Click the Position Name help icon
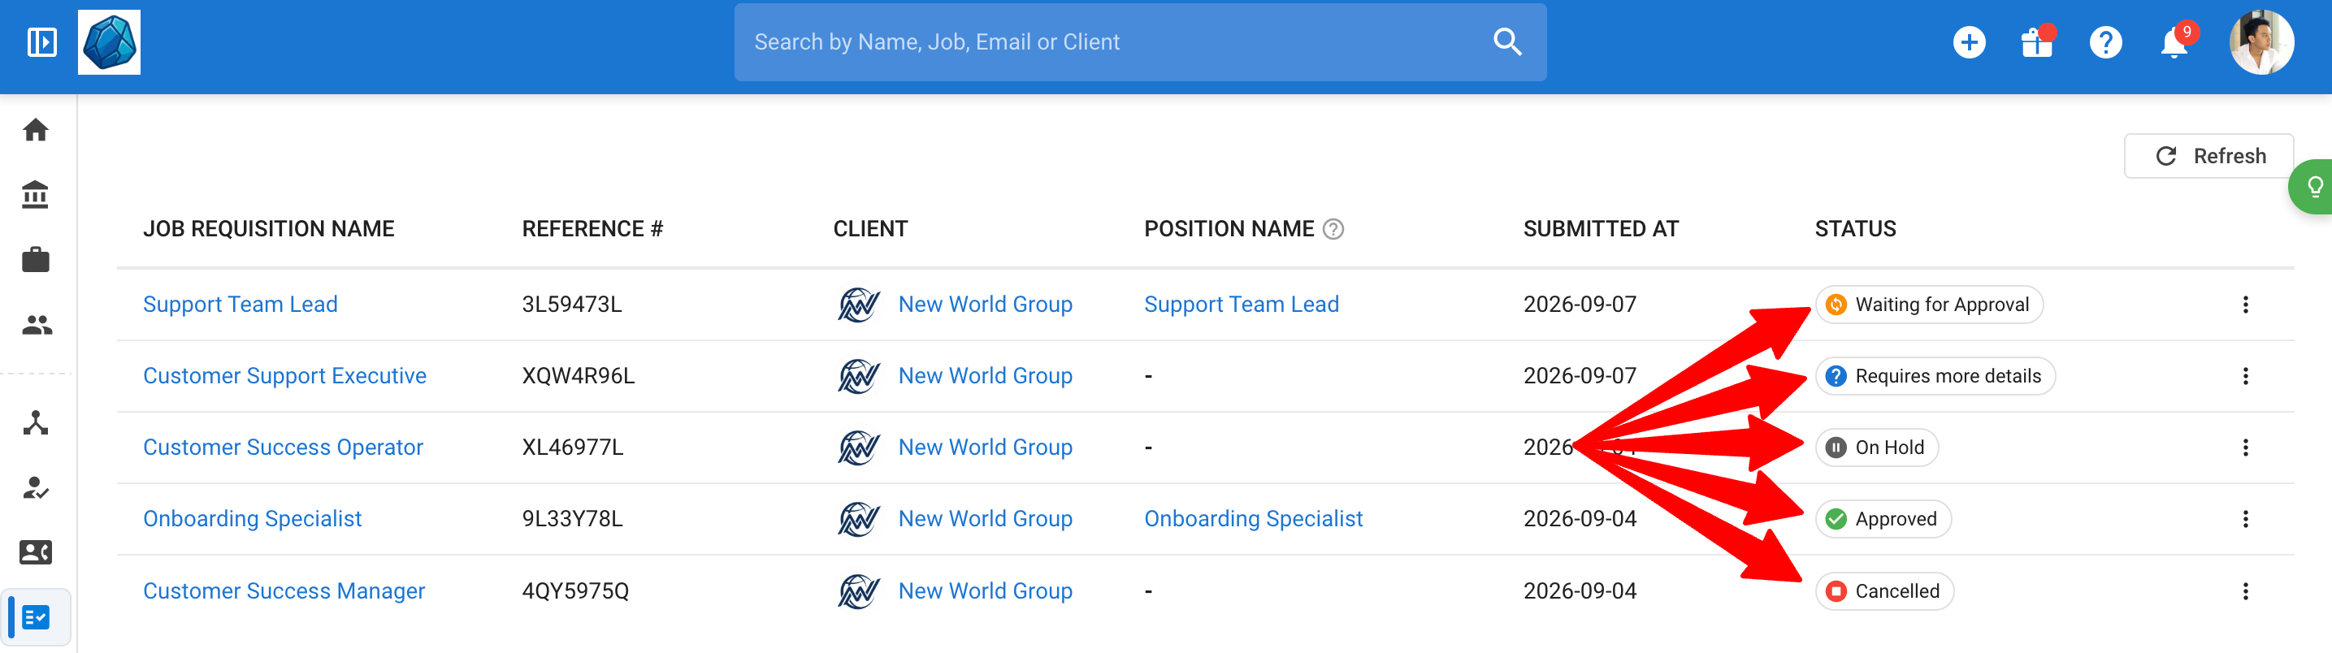The height and width of the screenshot is (653, 2332). (1333, 230)
